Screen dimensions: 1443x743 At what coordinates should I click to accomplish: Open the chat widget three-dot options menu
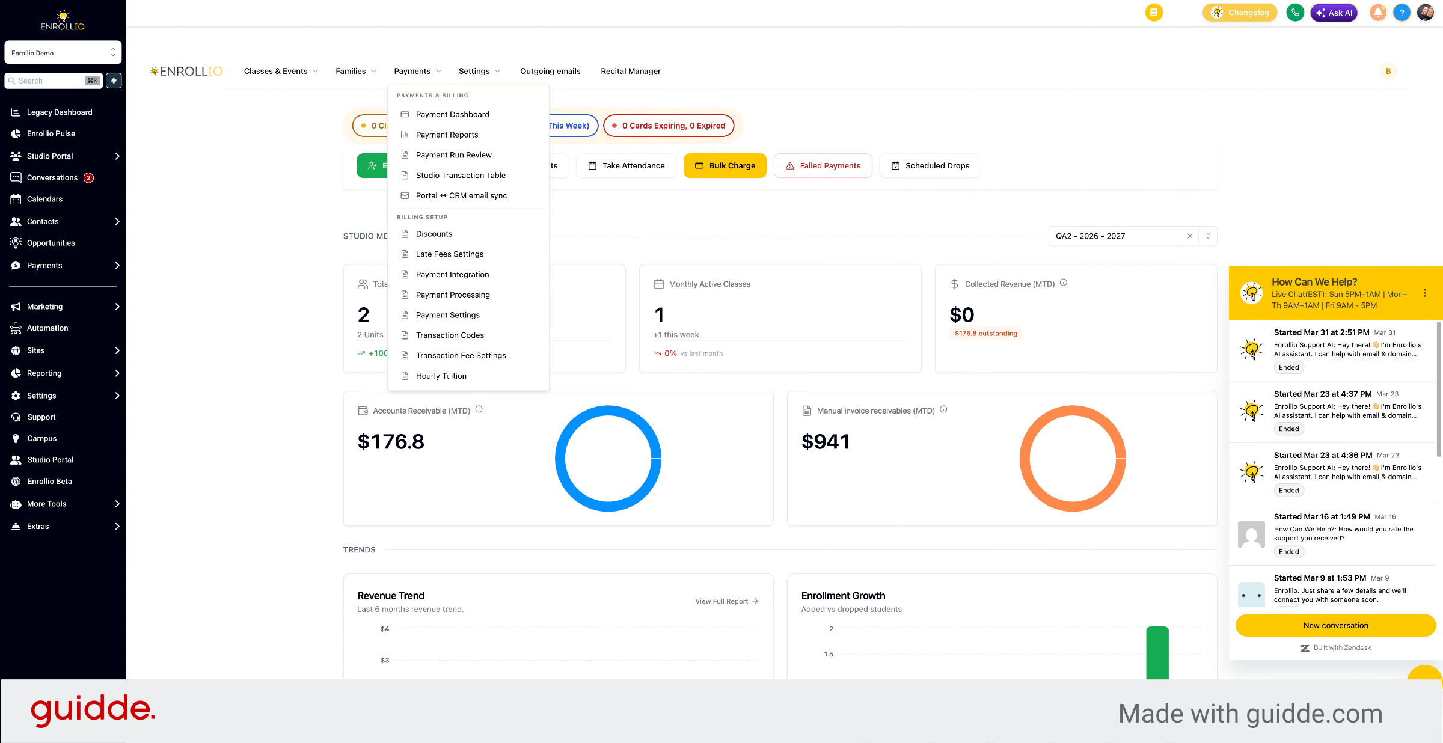pos(1424,293)
